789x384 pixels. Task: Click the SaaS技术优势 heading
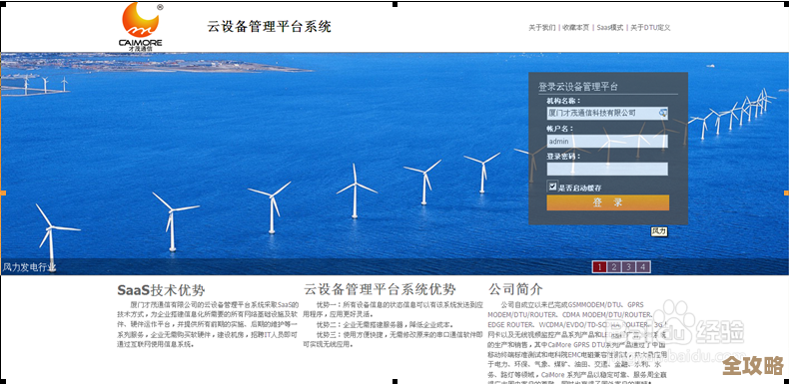tap(161, 290)
